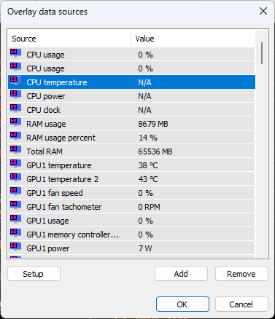Viewport: 275px width, 319px height.
Task: Click the icon beside Total RAM
Action: coord(15,150)
